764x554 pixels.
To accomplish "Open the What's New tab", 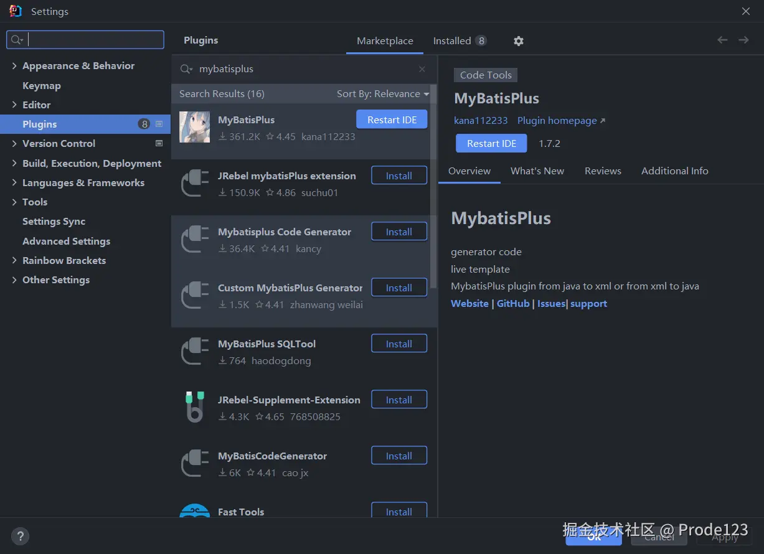I will click(x=537, y=171).
